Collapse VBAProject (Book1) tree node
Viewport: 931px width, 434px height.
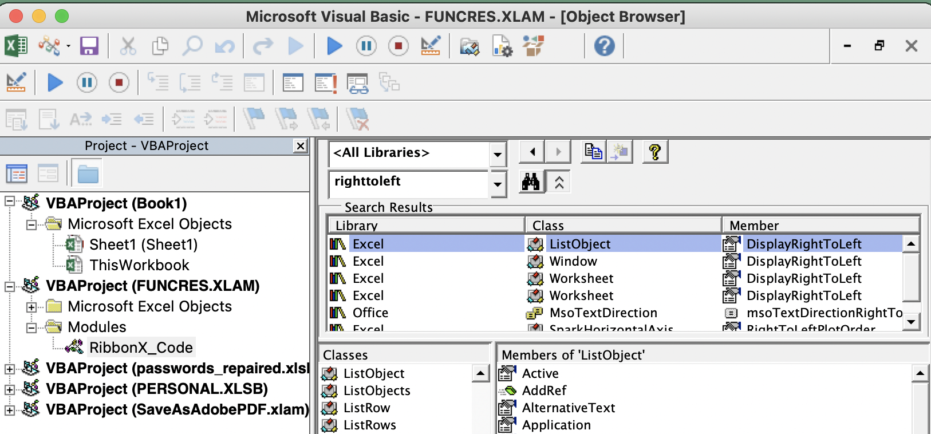pos(9,202)
